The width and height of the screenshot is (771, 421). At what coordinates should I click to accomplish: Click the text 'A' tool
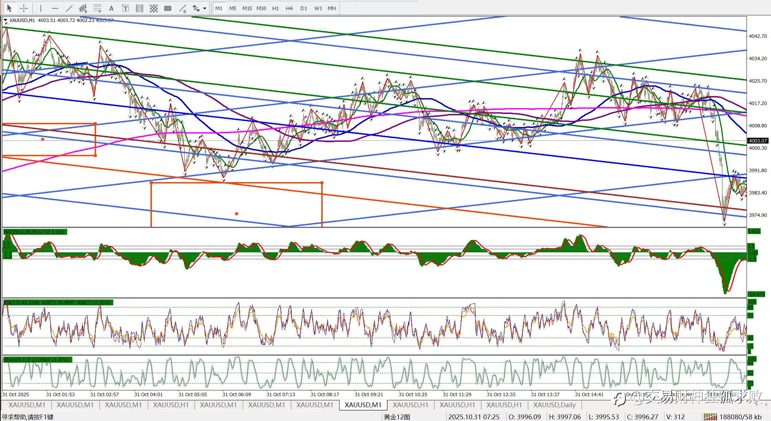click(x=111, y=8)
